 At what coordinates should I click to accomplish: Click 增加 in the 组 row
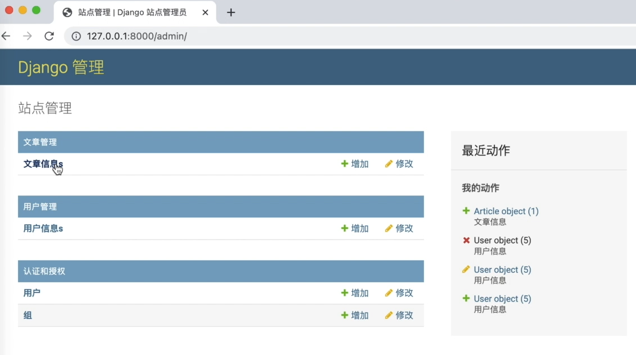355,316
